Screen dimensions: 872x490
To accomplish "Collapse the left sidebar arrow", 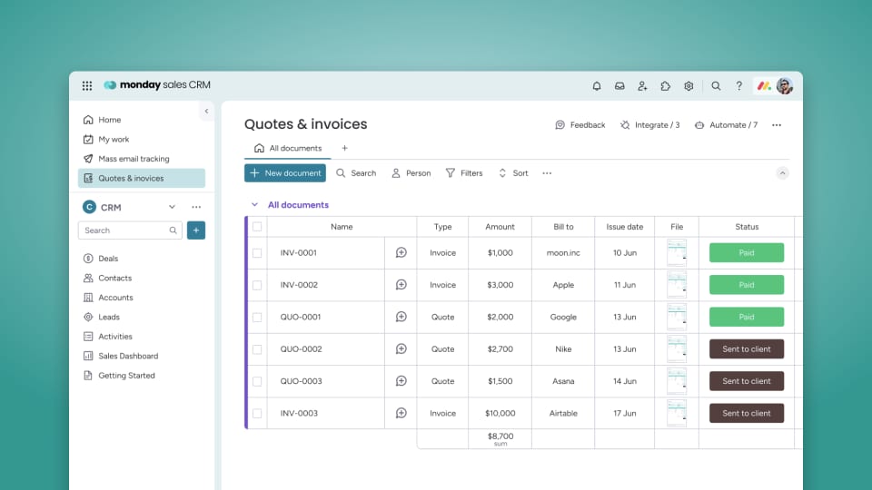I will [206, 111].
